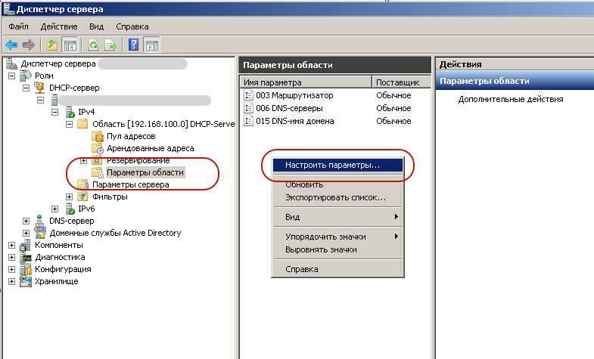594x359 pixels.
Task: Click the DNS-сервер node icon
Action: point(39,221)
